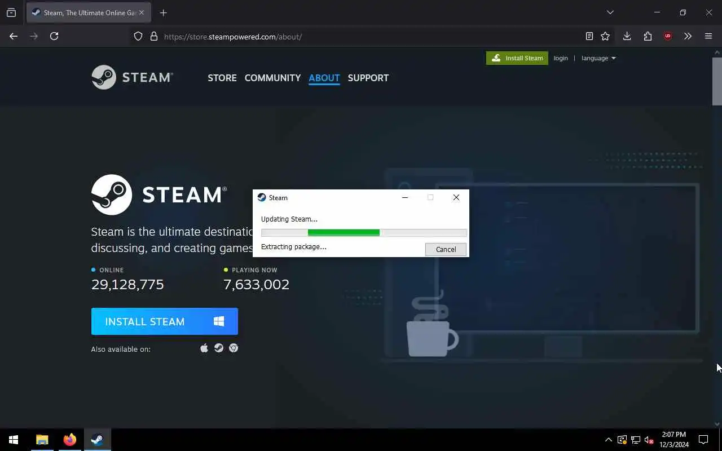The width and height of the screenshot is (722, 451).
Task: Click the muted volume tray icon
Action: click(x=649, y=440)
